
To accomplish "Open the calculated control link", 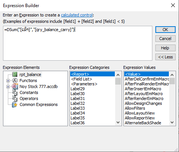I will (x=77, y=15).
